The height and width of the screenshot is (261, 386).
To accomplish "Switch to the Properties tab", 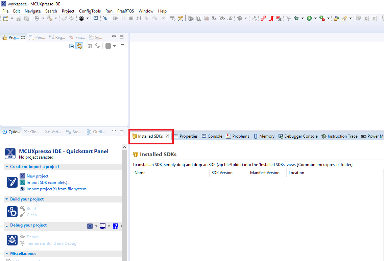I will click(186, 136).
